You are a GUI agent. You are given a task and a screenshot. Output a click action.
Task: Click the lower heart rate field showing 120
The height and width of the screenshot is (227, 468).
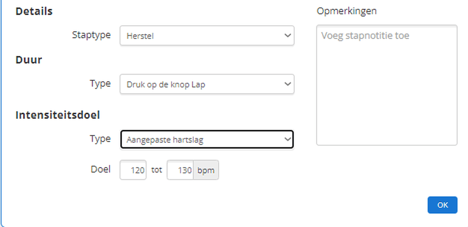pyautogui.click(x=133, y=170)
